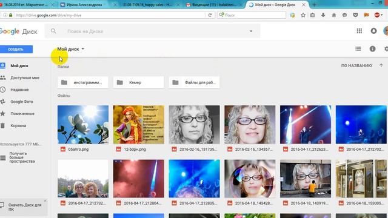388x218 pixels.
Task: Select 2016-02-16_131735 photo thumbnail
Action: (x=194, y=125)
